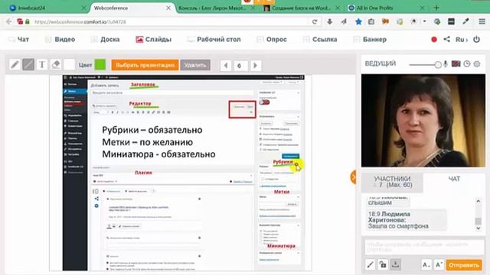The image size is (490, 275).
Task: Click the Удалить button
Action: pos(195,65)
